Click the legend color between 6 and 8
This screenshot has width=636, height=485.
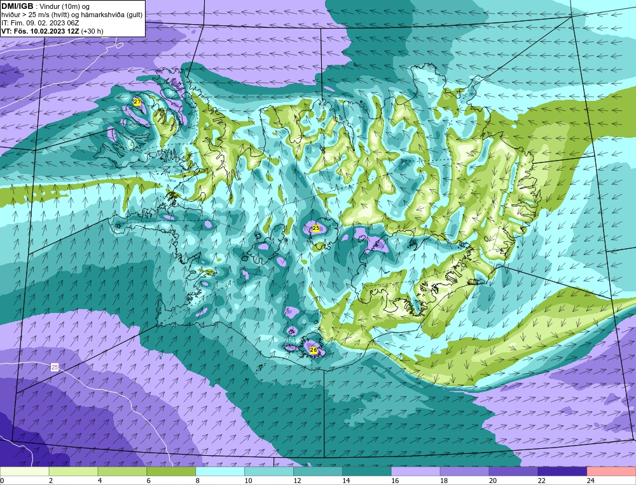tap(171, 472)
